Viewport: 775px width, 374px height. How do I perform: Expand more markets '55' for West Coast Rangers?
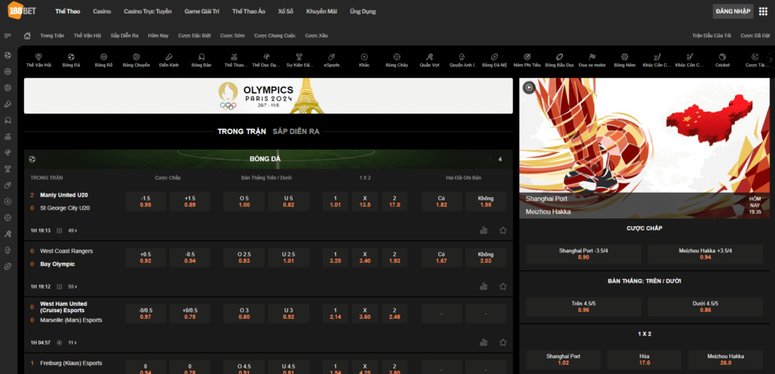[x=73, y=286]
